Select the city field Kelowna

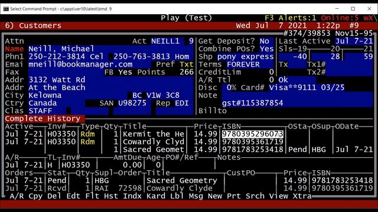point(45,95)
